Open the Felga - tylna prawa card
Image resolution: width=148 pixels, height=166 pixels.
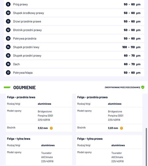pyautogui.click(x=109, y=151)
